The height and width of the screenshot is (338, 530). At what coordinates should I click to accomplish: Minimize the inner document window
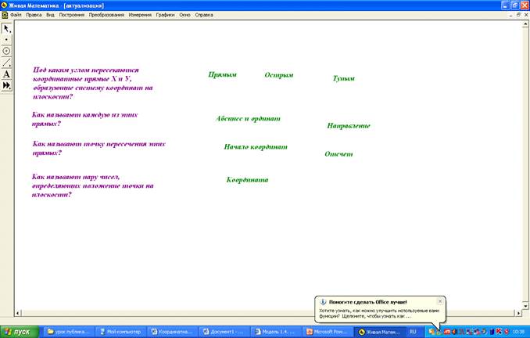511,15
